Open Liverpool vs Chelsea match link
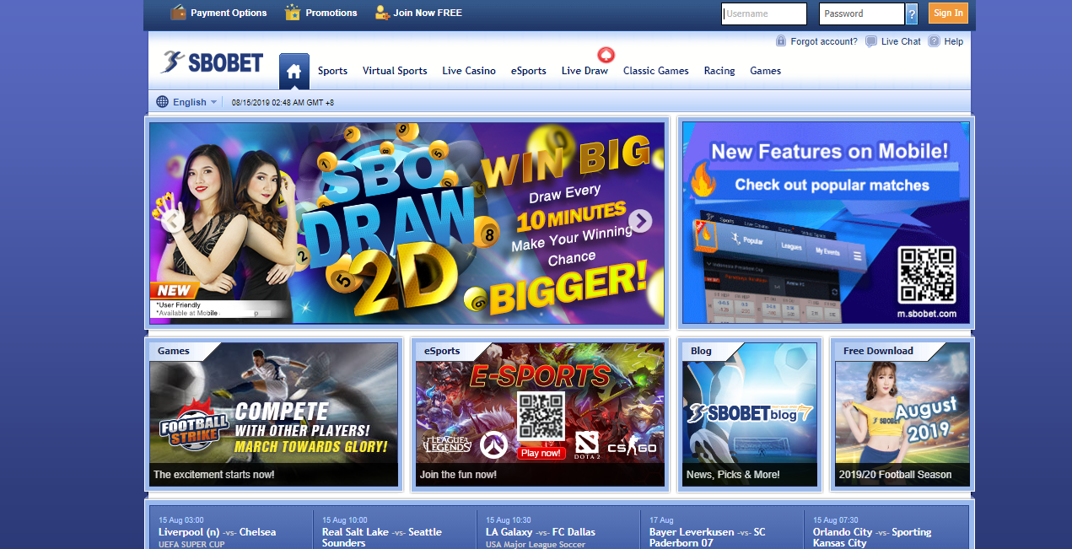This screenshot has height=549, width=1072. [x=217, y=532]
